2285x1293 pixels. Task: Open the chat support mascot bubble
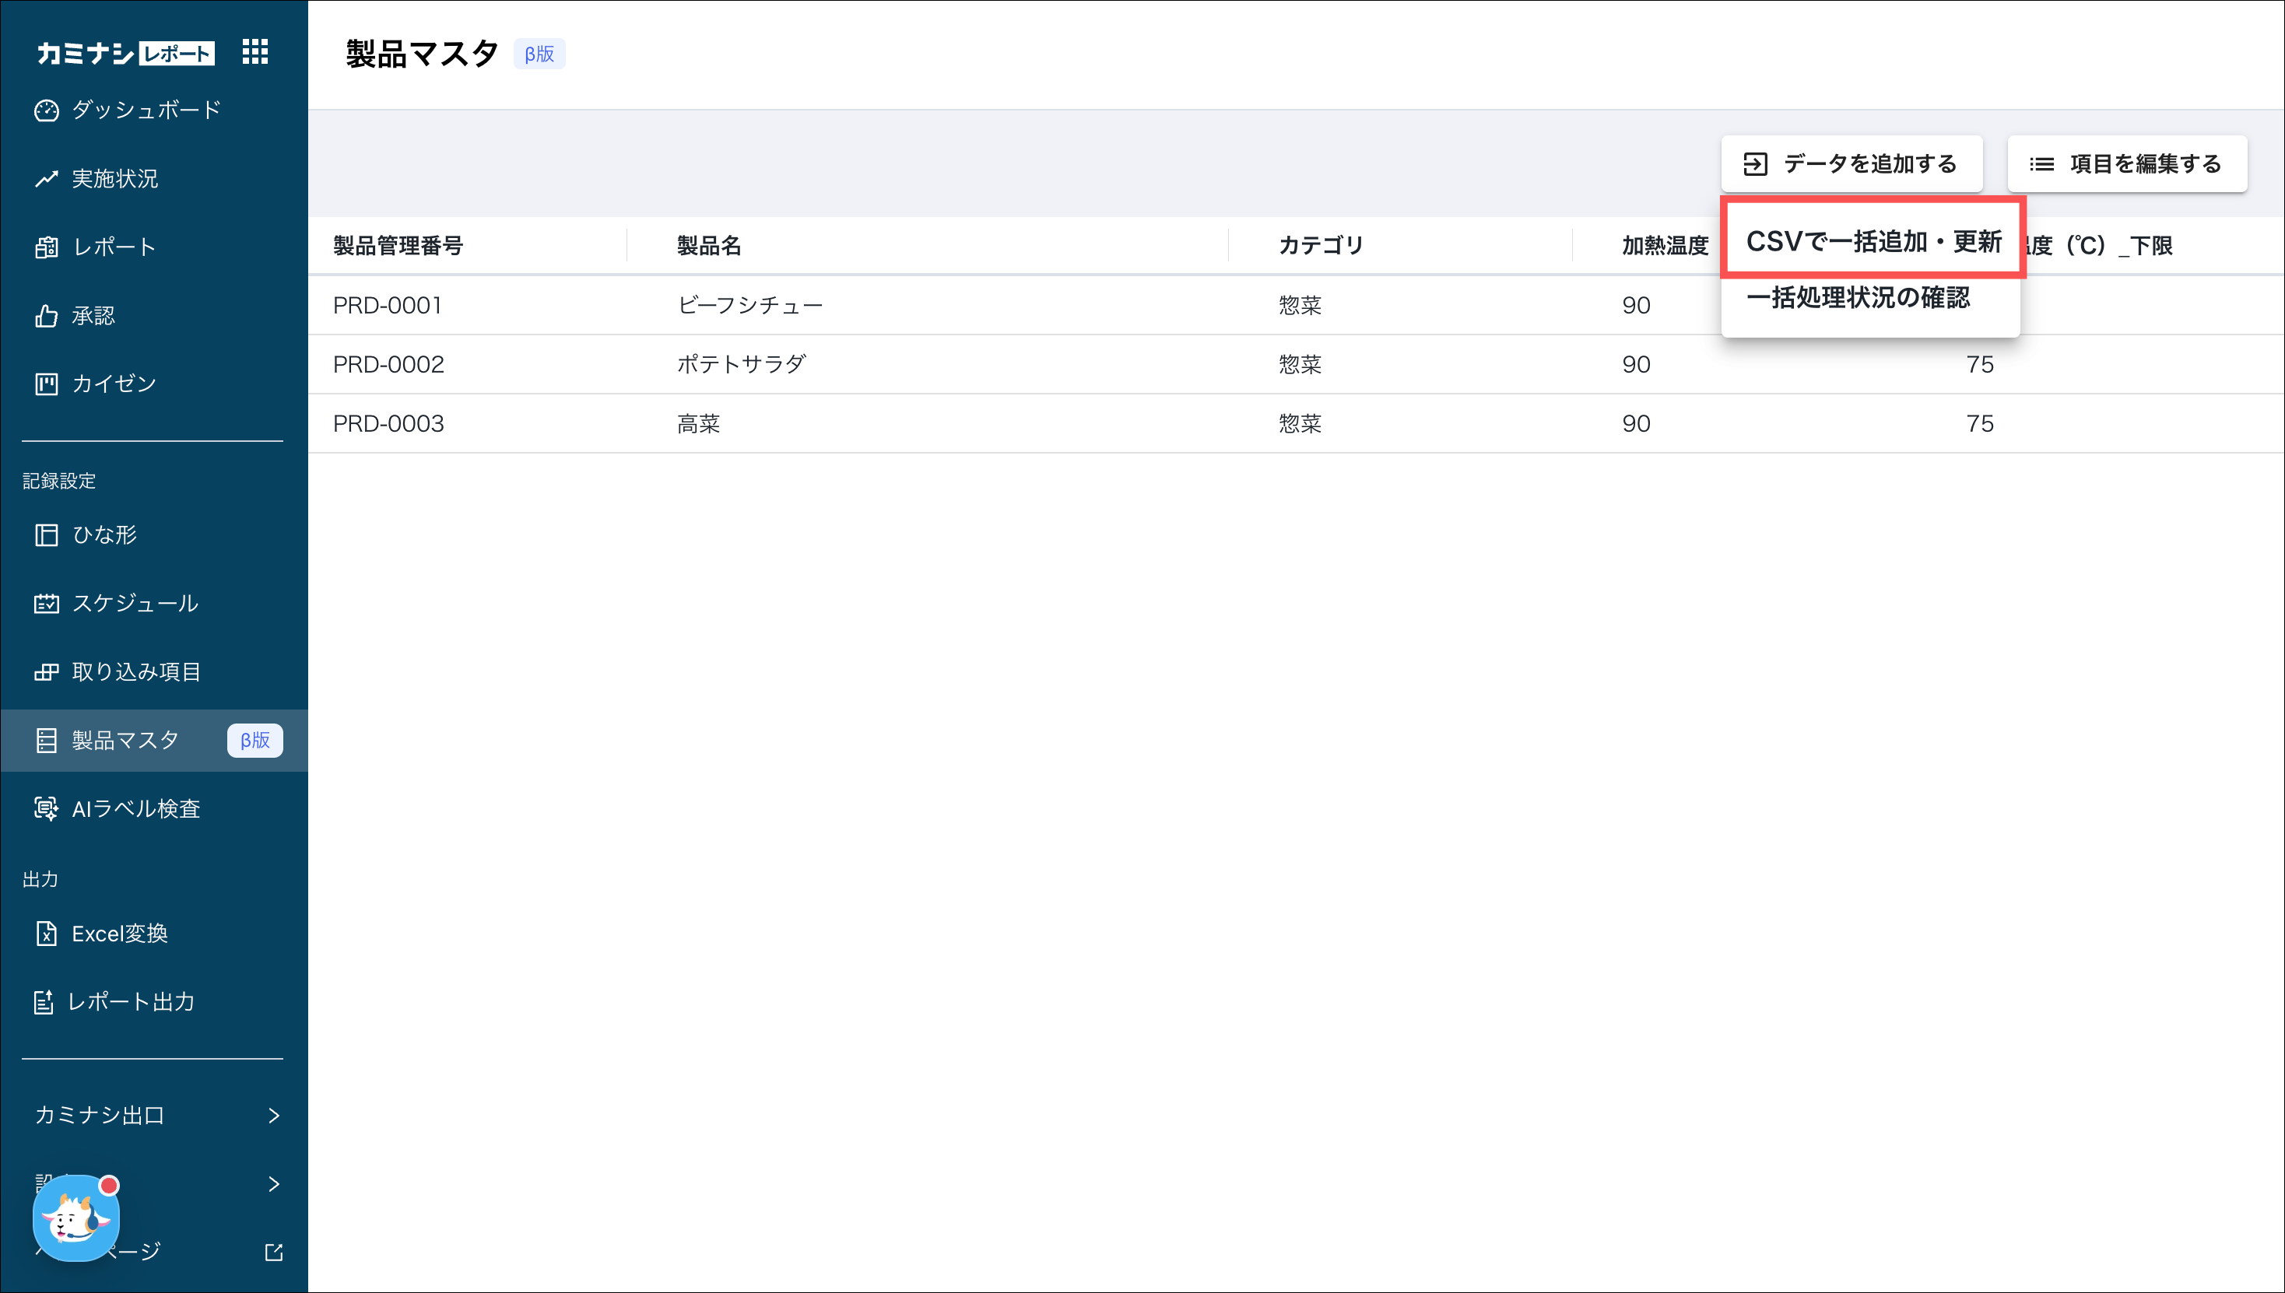pyautogui.click(x=76, y=1218)
